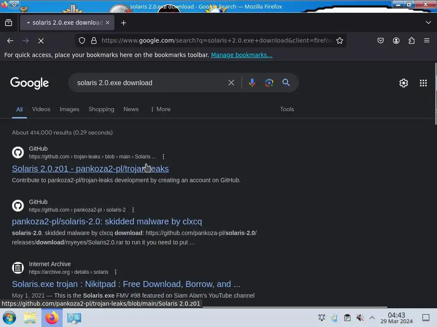This screenshot has height=327, width=437.
Task: Switch to the News results tab
Action: (131, 109)
